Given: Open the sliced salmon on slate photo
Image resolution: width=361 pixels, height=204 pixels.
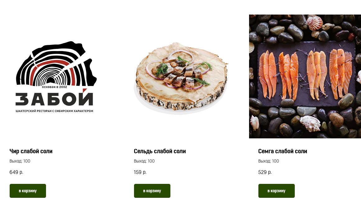Looking at the screenshot, I should (305, 76).
